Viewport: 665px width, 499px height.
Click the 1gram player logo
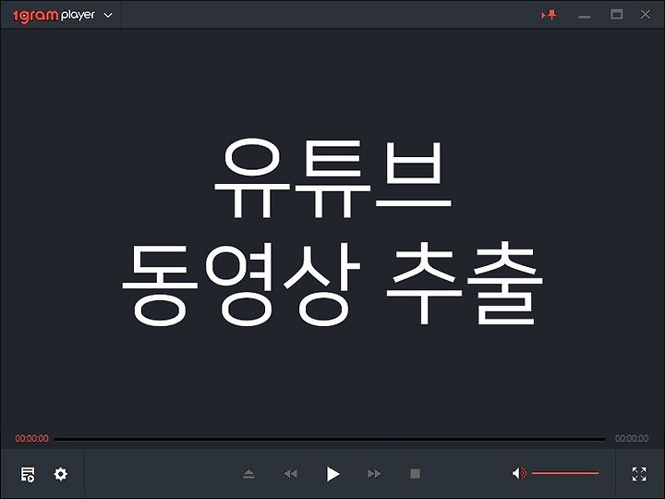(54, 16)
